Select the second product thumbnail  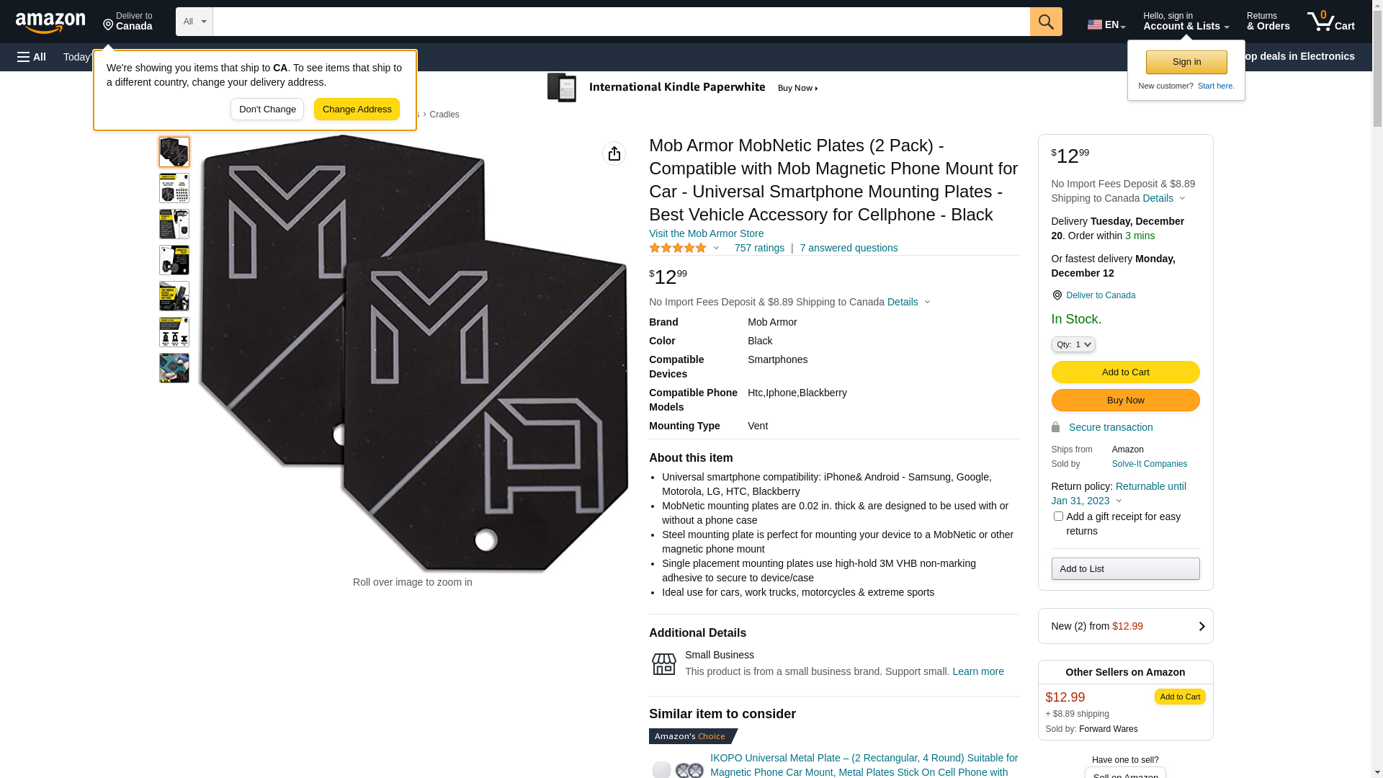[174, 188]
